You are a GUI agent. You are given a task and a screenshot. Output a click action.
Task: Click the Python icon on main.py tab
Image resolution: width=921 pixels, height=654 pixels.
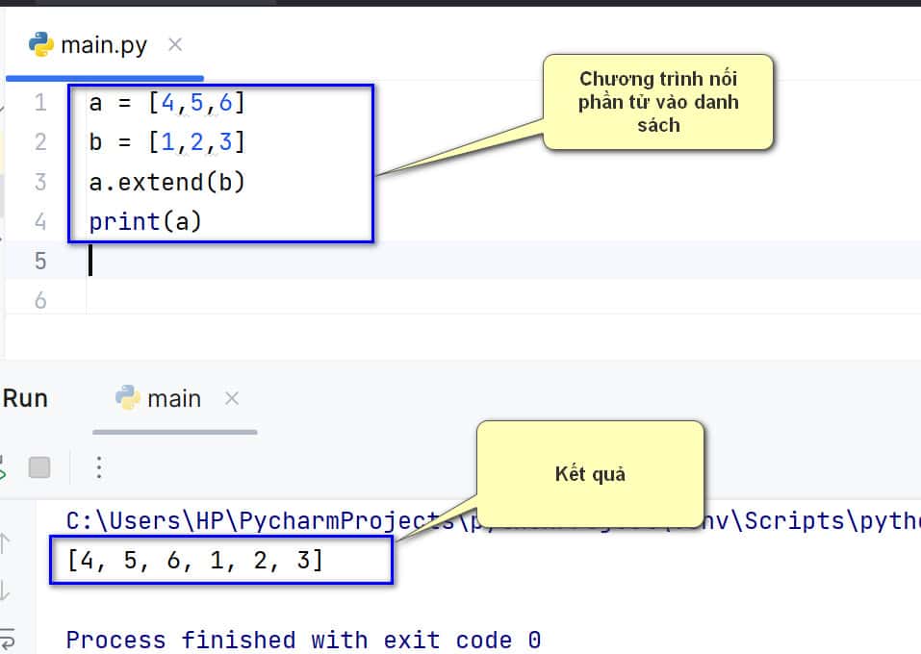tap(40, 44)
